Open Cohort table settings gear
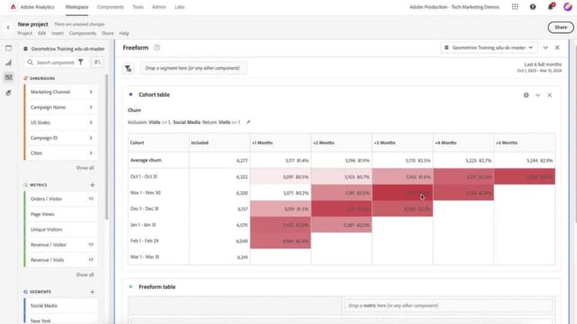Screen dimensions: 577x324 [526, 95]
